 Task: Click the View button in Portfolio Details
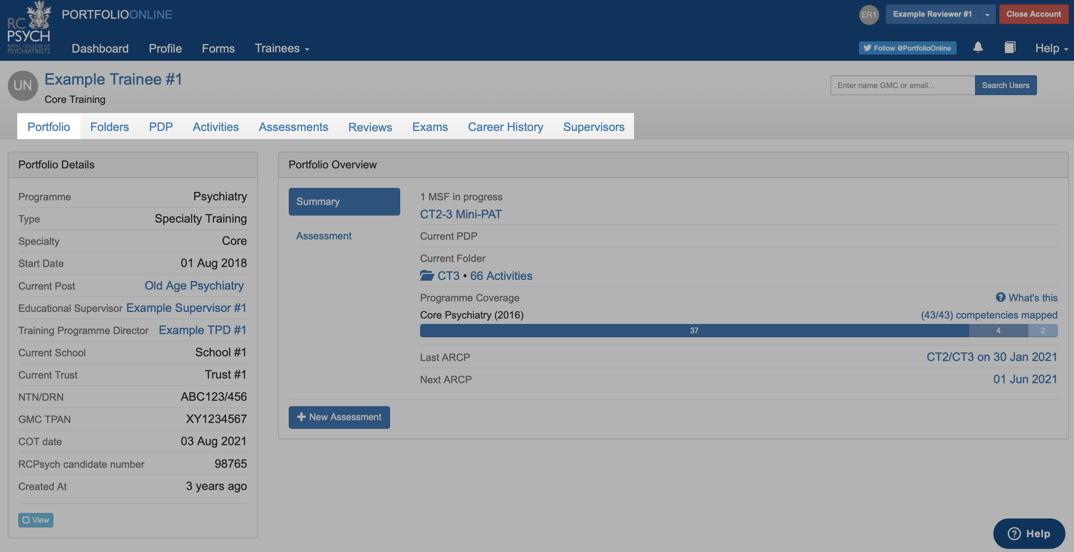click(x=35, y=520)
